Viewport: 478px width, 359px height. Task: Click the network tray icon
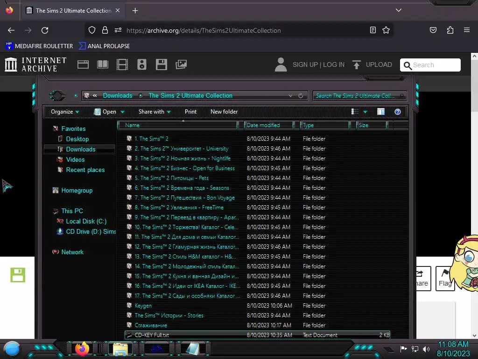pos(415,349)
